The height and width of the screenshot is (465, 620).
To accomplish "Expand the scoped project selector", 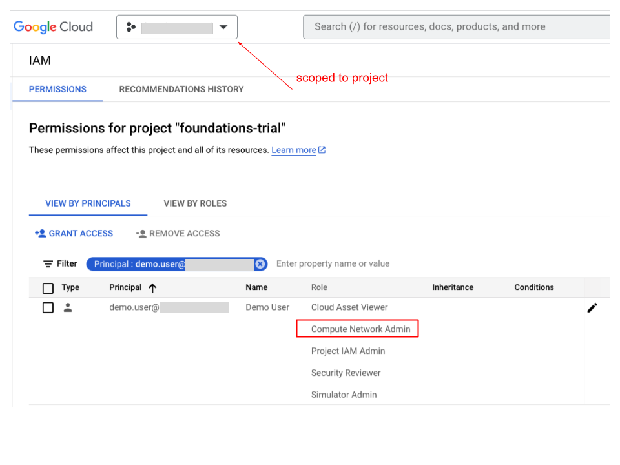I will pos(177,26).
